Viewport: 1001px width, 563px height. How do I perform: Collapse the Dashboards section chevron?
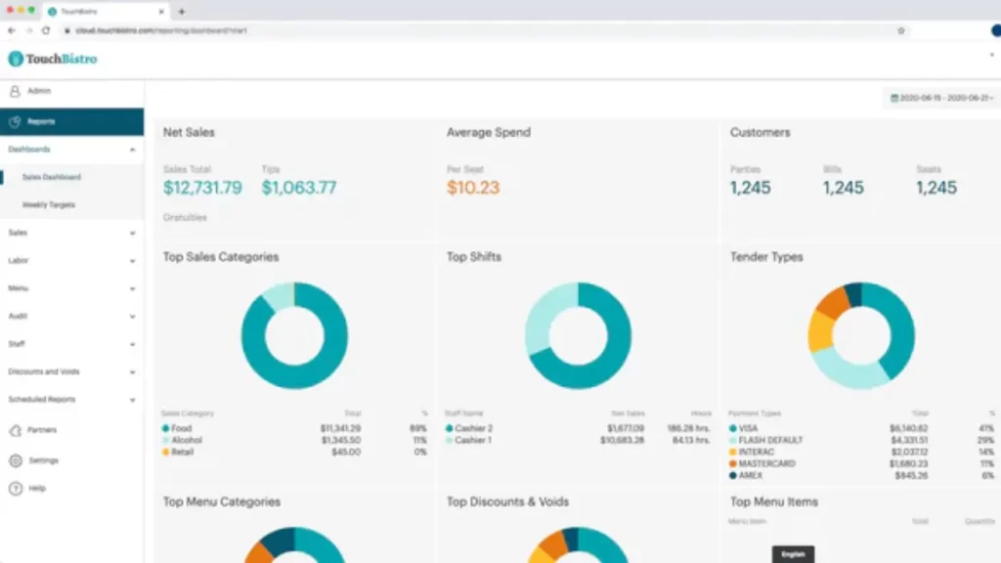[132, 150]
